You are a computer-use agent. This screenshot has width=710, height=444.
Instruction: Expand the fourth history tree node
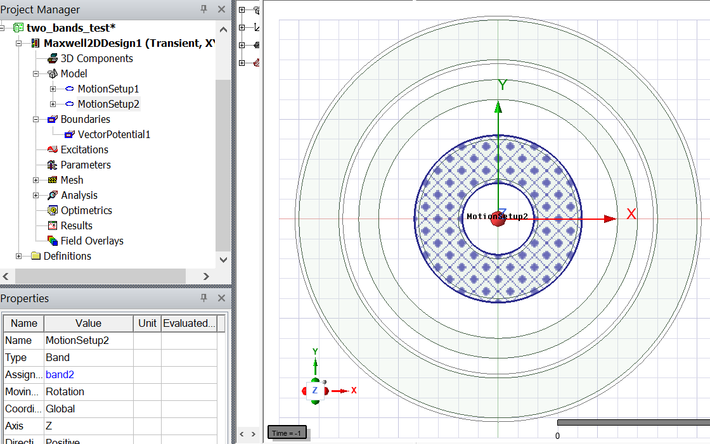coord(242,63)
